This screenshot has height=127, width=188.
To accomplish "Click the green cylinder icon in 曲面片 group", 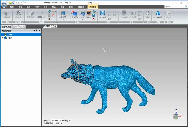I will (94, 12).
